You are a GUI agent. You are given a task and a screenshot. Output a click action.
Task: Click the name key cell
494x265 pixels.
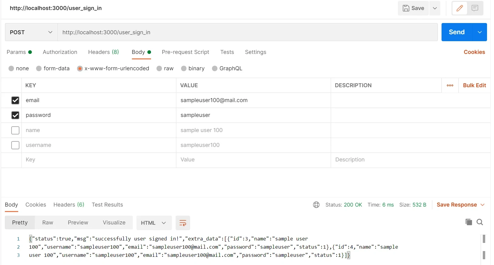[99, 130]
